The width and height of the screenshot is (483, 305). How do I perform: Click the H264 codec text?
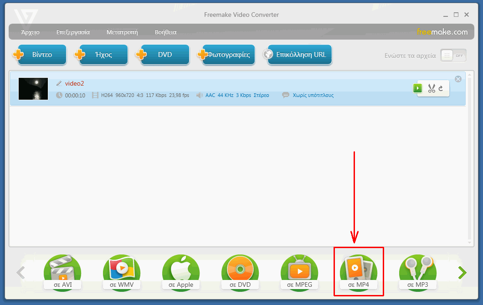point(107,95)
